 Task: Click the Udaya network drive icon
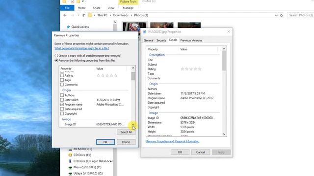click(70, 174)
